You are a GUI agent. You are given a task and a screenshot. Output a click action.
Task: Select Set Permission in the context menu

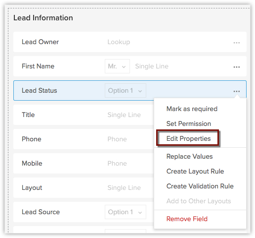click(189, 123)
